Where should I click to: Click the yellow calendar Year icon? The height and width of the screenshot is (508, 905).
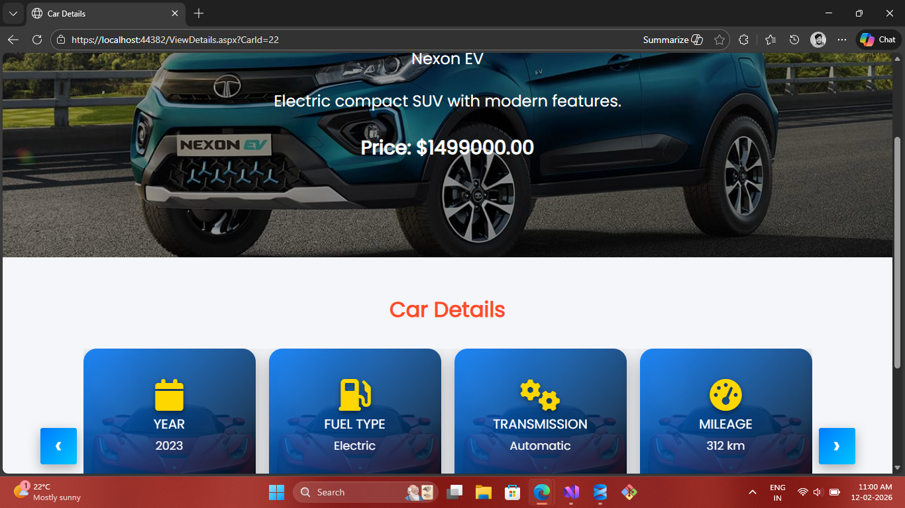click(x=169, y=395)
